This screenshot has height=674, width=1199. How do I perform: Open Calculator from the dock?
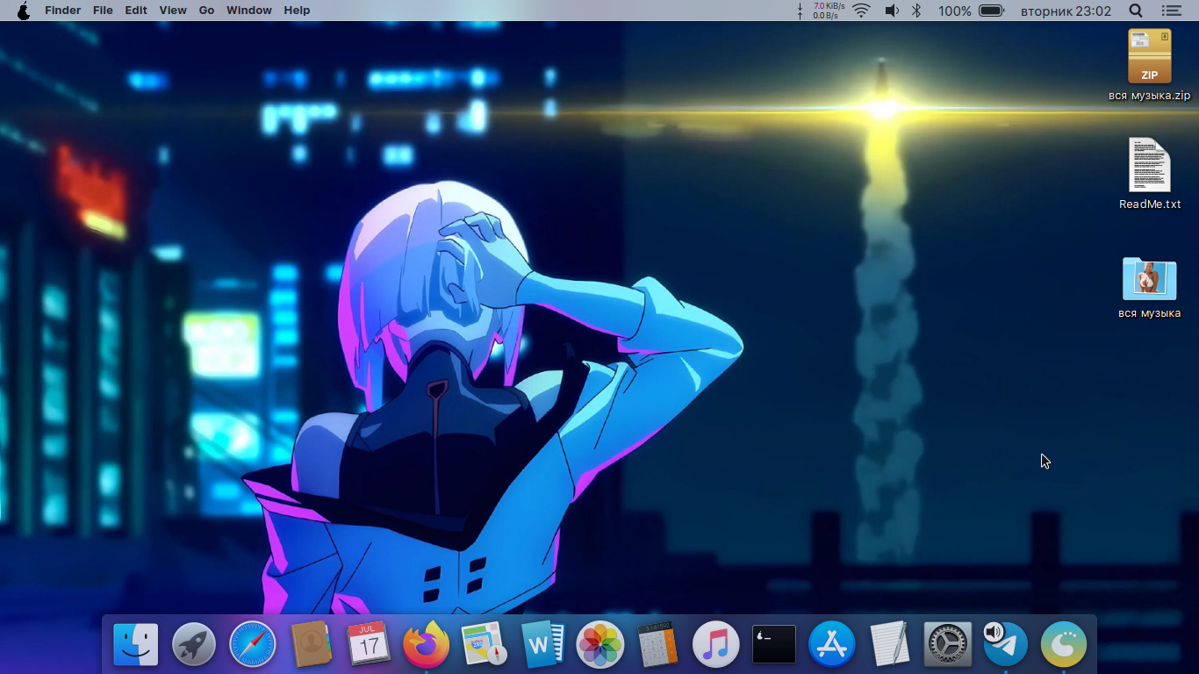(x=657, y=645)
